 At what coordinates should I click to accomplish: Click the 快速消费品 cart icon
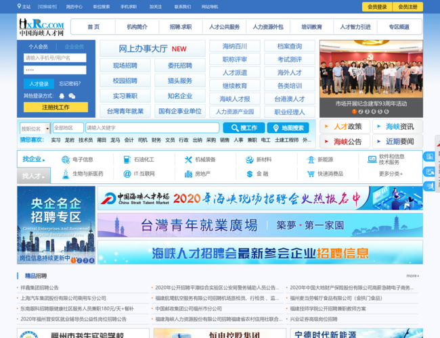[311, 174]
